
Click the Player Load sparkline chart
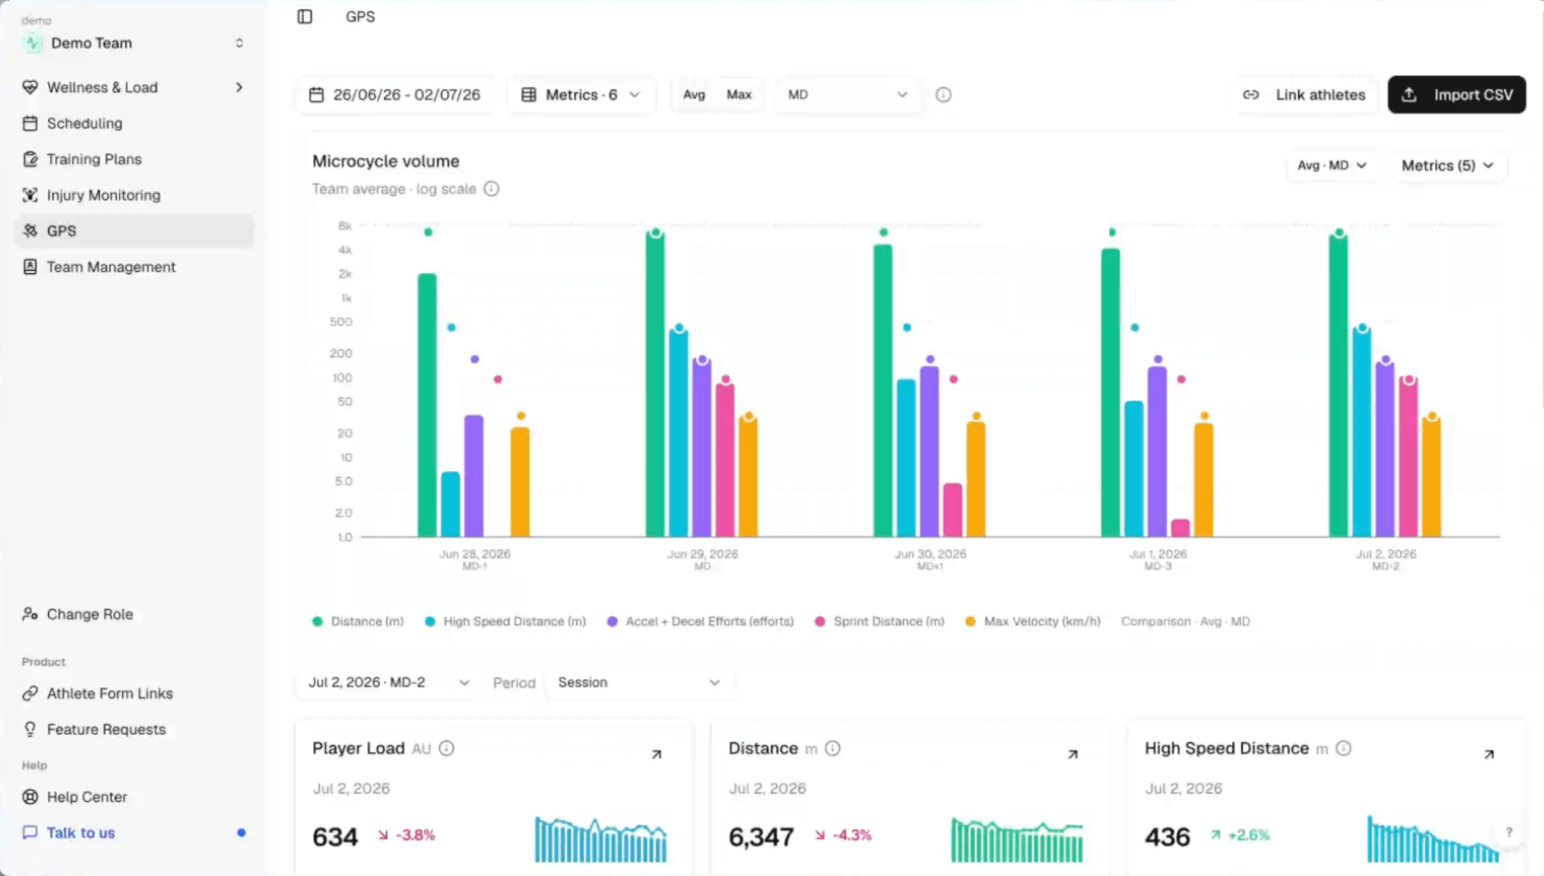601,839
